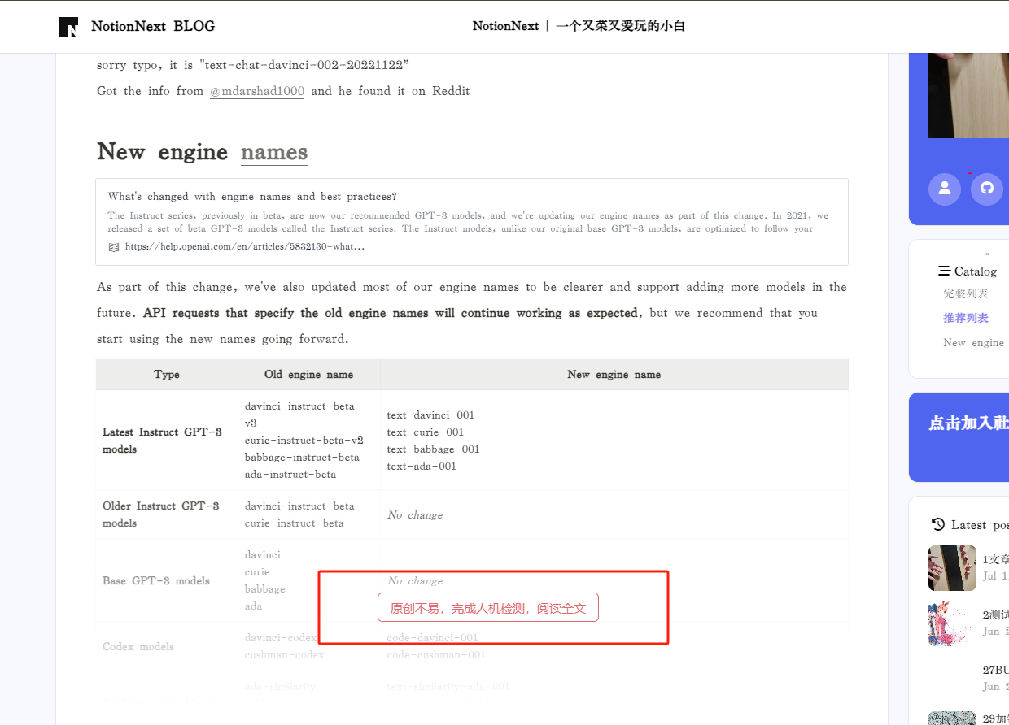Jump to 'New engine' catalog entry
Screen dimensions: 1009x725
point(974,343)
